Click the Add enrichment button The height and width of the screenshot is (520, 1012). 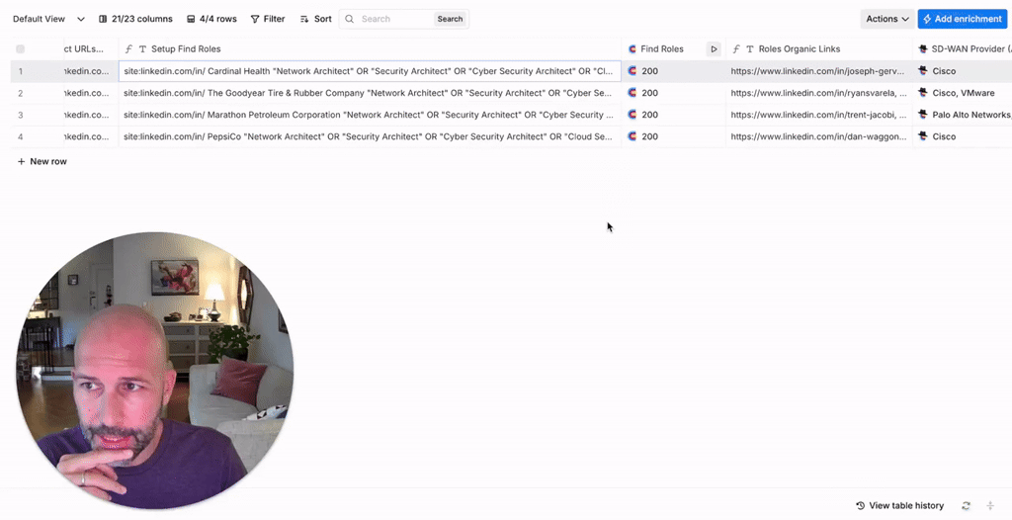[x=962, y=19]
